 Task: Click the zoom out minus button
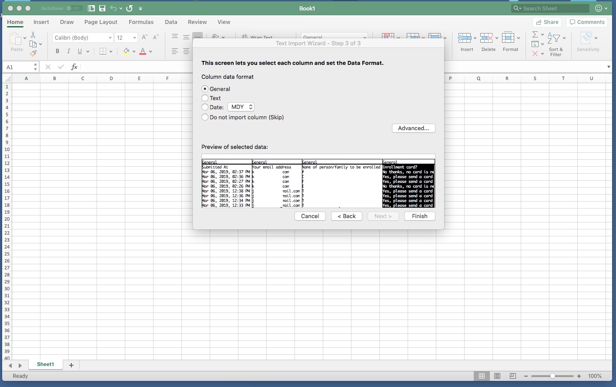coord(526,376)
